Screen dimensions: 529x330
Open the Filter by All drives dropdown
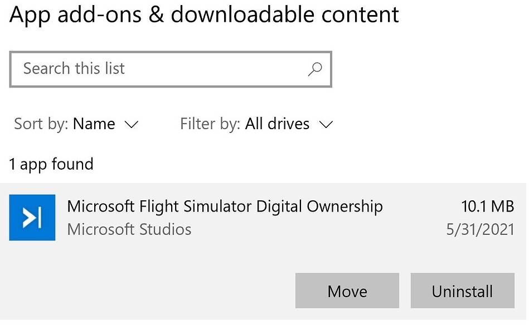pos(257,124)
